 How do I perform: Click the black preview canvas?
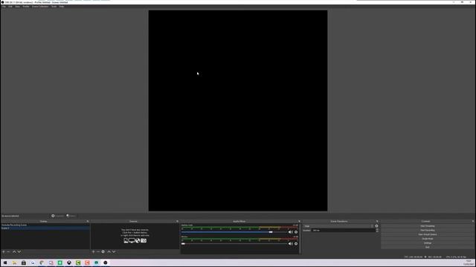click(238, 111)
